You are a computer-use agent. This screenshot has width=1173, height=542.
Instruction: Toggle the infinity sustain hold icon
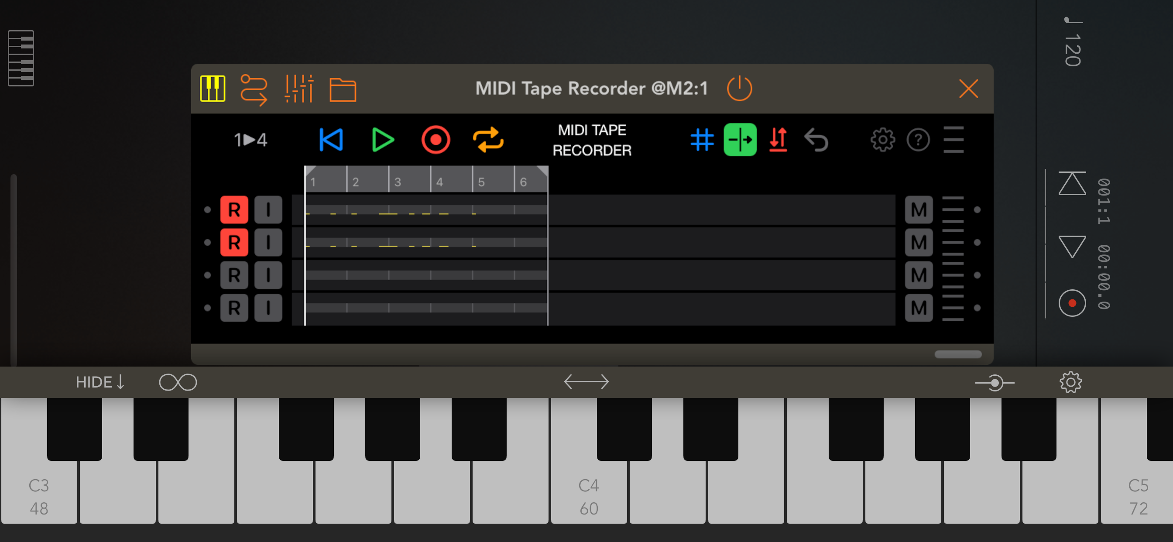tap(178, 382)
